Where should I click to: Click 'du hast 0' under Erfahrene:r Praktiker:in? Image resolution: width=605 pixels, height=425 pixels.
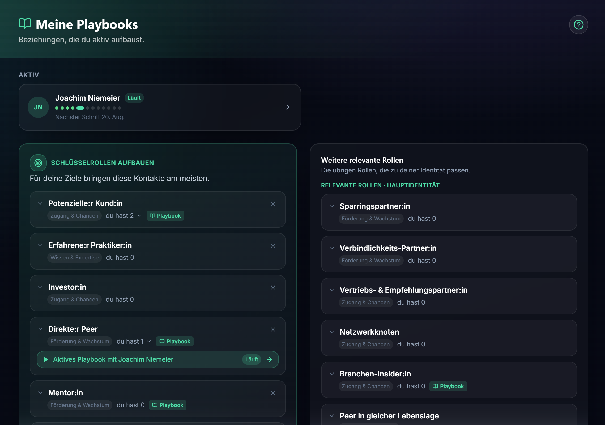click(120, 258)
